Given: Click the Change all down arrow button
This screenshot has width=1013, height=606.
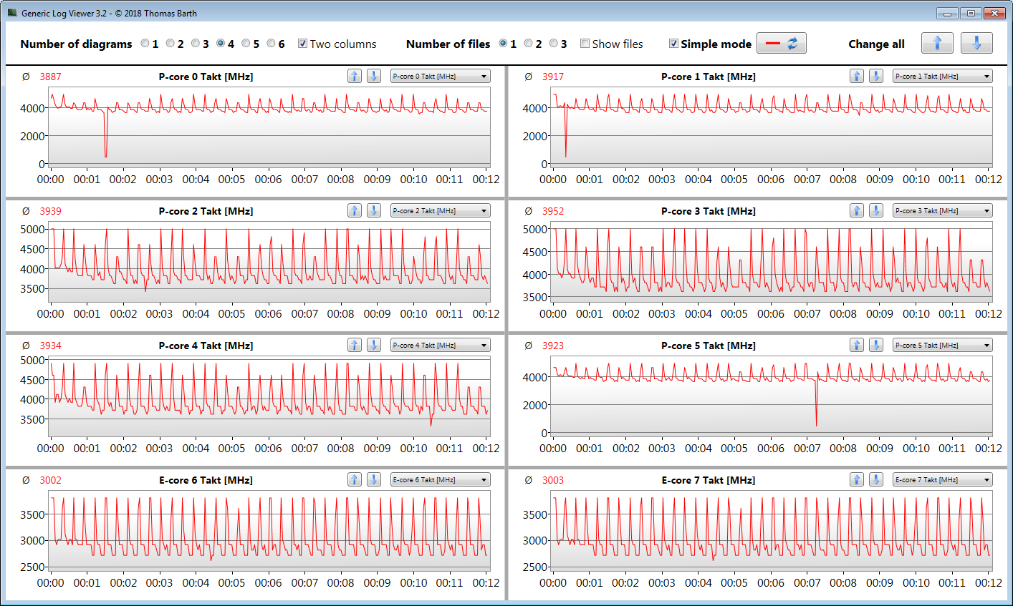Looking at the screenshot, I should click(x=976, y=44).
